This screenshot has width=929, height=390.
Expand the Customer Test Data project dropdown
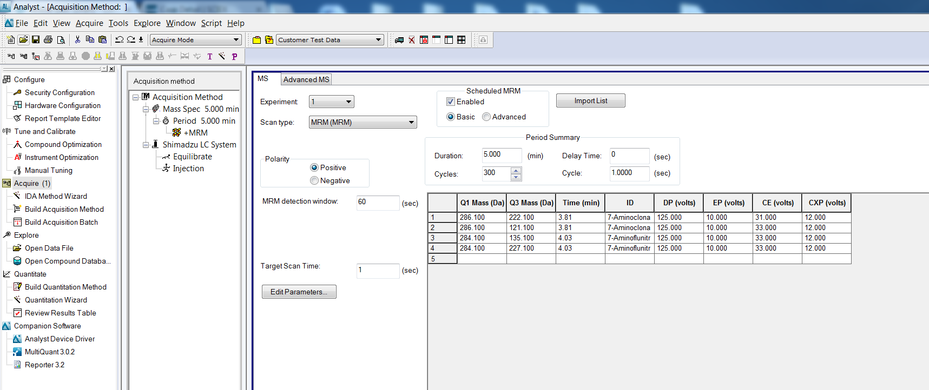378,40
